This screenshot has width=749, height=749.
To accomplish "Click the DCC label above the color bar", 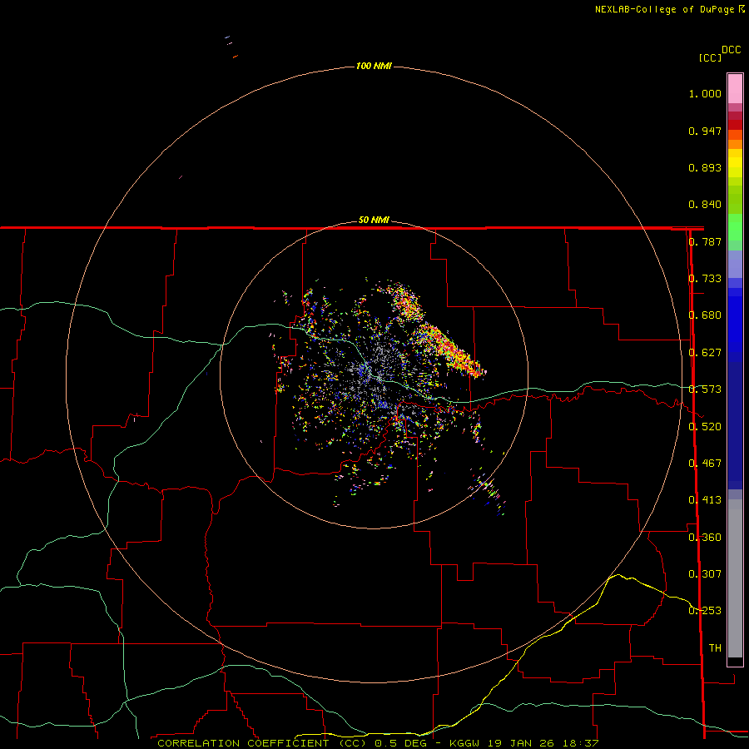I will pyautogui.click(x=732, y=50).
